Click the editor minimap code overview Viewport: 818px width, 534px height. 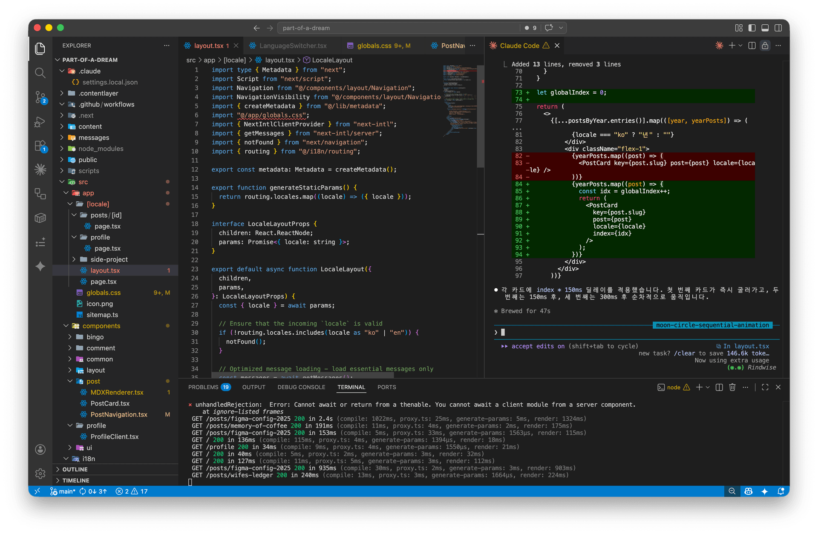pos(459,98)
